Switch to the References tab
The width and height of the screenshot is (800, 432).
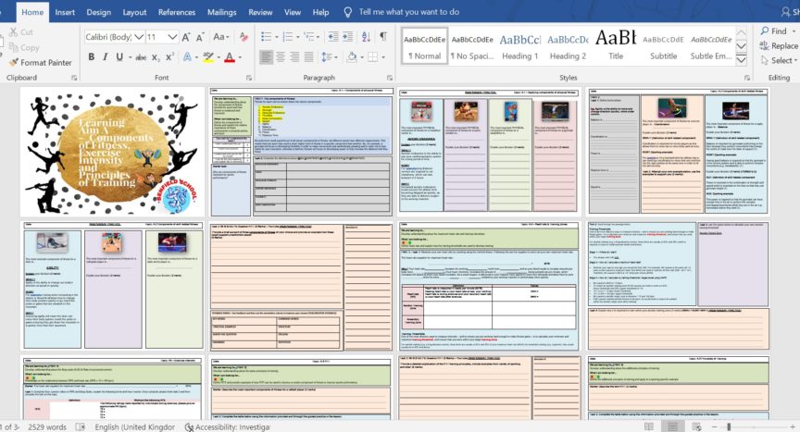[x=176, y=12]
